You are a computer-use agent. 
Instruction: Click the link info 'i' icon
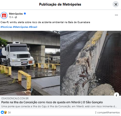coord(117,95)
